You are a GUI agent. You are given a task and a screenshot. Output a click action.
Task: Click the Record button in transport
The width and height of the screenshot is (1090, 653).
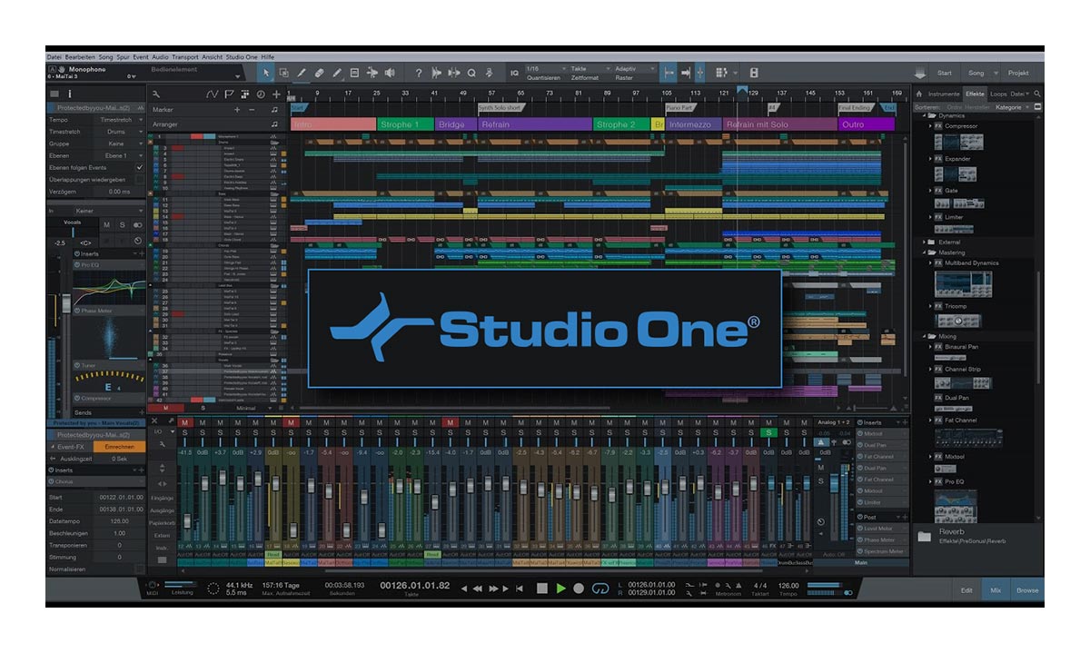click(579, 589)
